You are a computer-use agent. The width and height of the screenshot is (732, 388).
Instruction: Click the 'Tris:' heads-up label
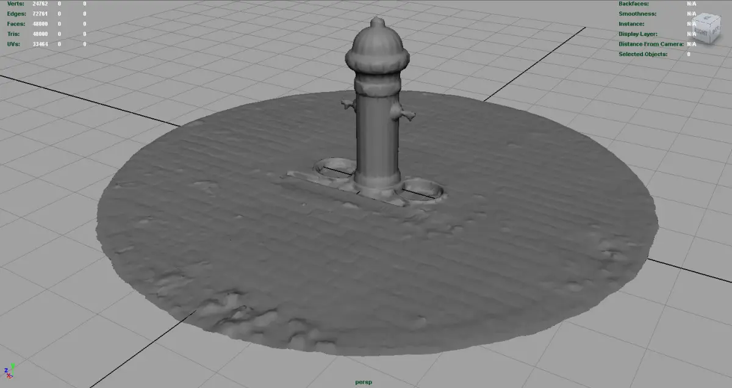pos(13,34)
